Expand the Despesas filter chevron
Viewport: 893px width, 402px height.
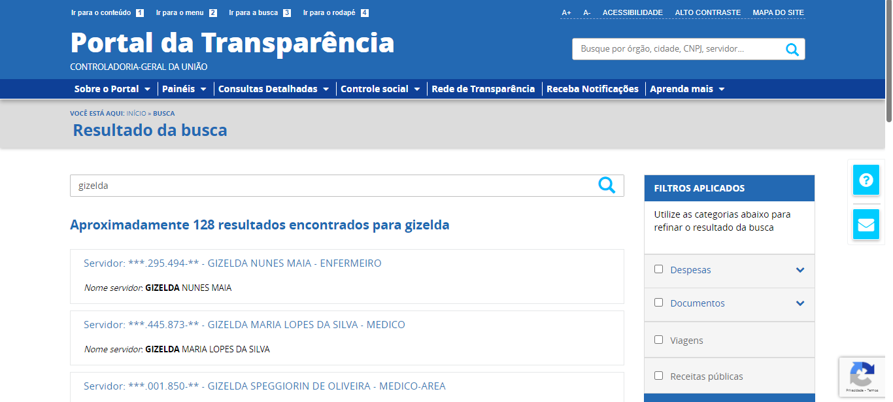pyautogui.click(x=800, y=270)
